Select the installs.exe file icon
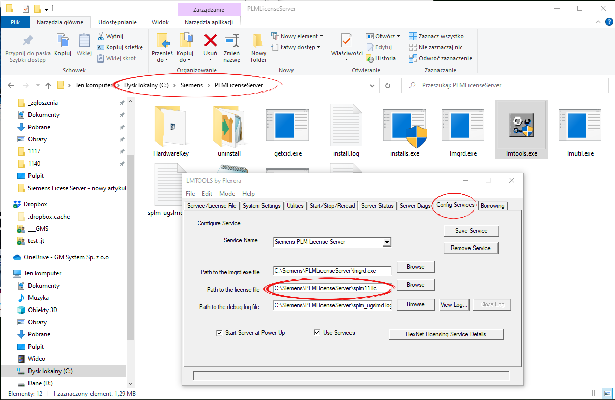The height and width of the screenshot is (400, 615). pos(404,125)
